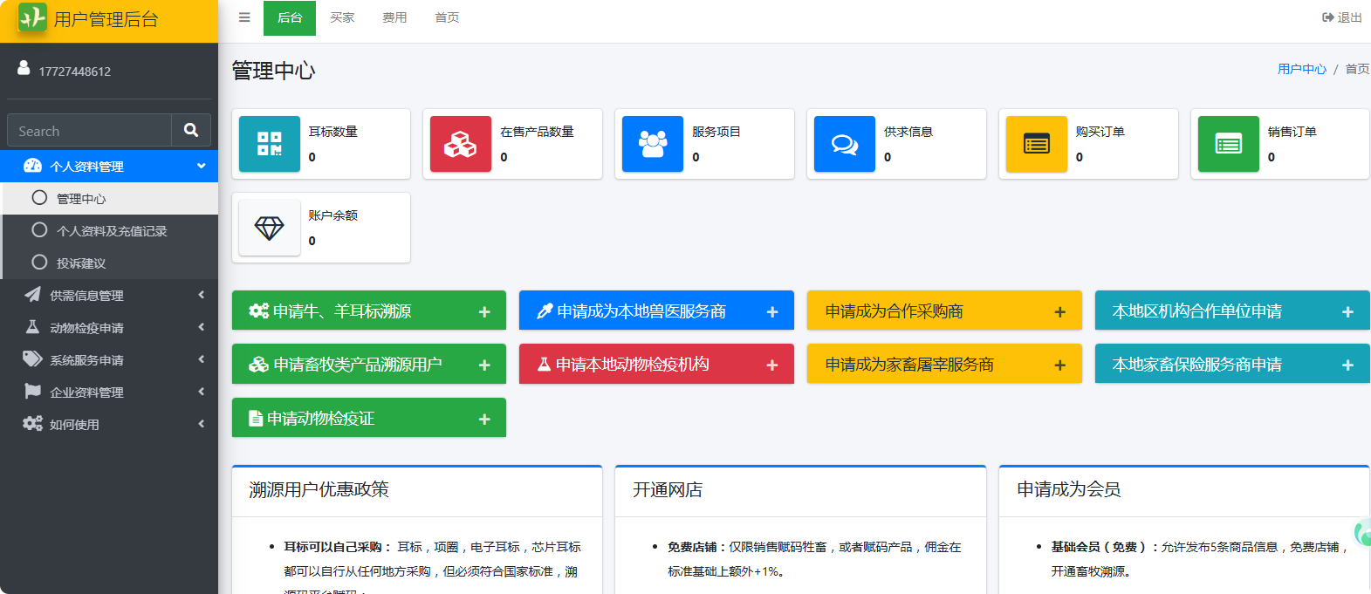
Task: Click the gears icon beside 如何使用
Action: pyautogui.click(x=32, y=424)
